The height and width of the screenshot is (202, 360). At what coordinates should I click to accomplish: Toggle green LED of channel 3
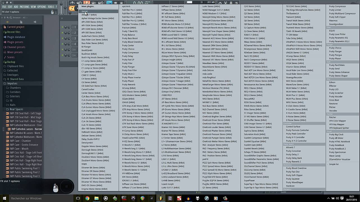(62, 38)
